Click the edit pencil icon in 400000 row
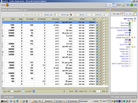Viewport: 138px width, 103px height. point(100,49)
